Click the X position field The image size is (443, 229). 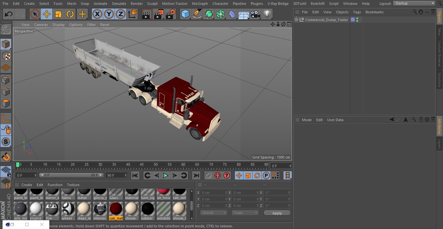point(213,193)
